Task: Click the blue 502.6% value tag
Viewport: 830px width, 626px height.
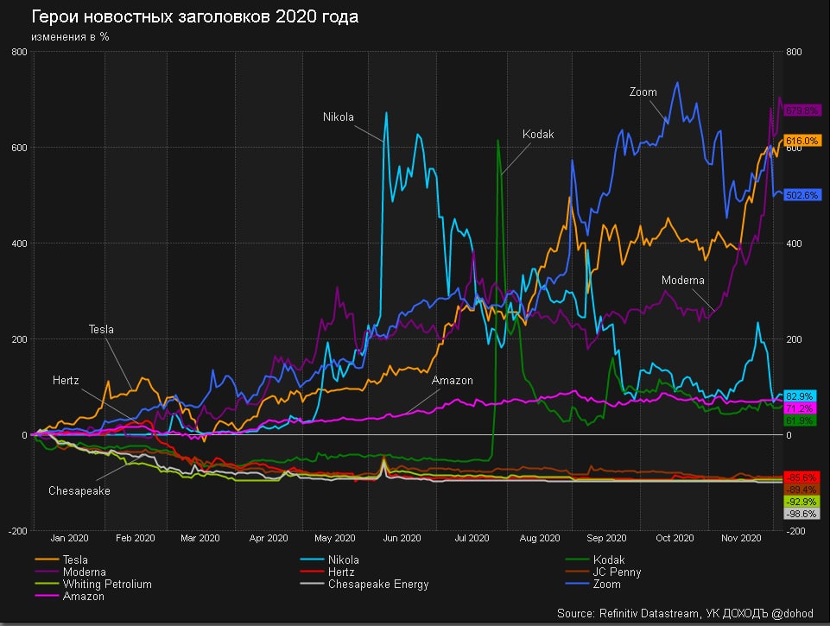Action: click(x=802, y=195)
